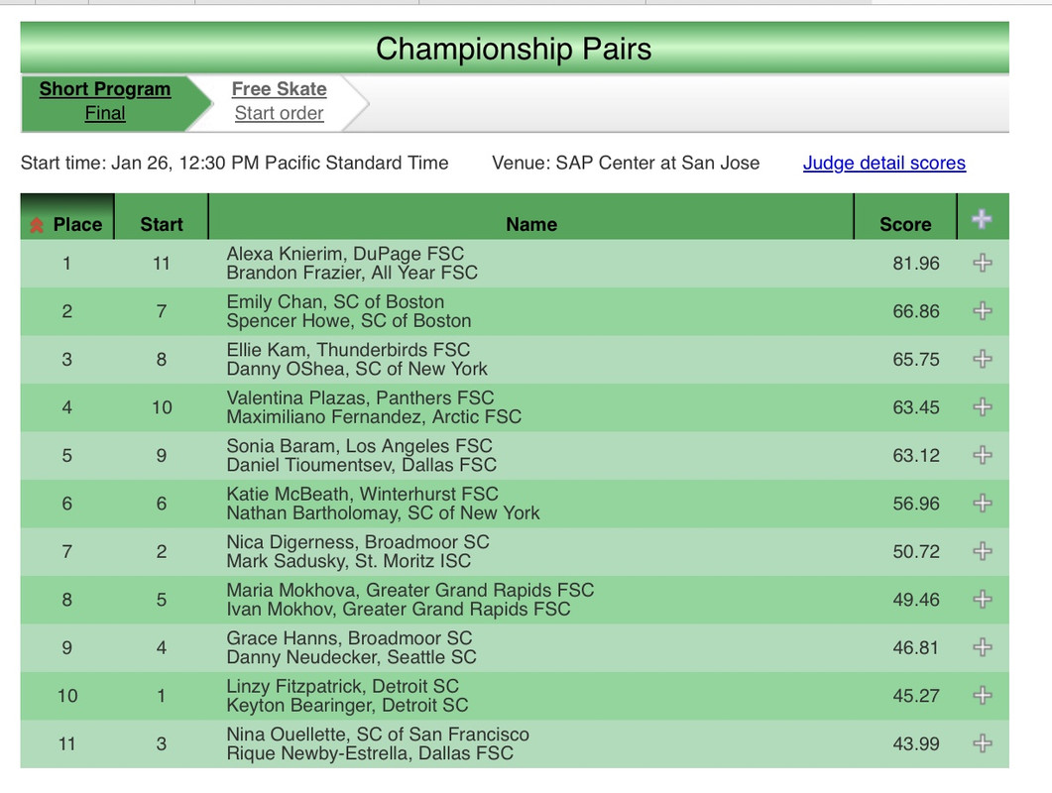Sort table by Score column header
Viewport: 1052px width, 793px height.
(x=904, y=225)
